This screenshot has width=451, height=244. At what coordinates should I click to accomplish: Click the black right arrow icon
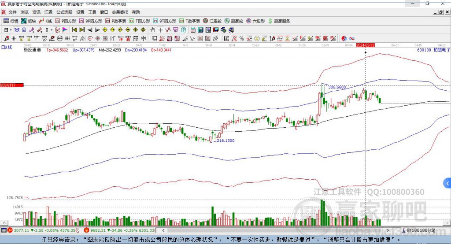tap(97, 30)
